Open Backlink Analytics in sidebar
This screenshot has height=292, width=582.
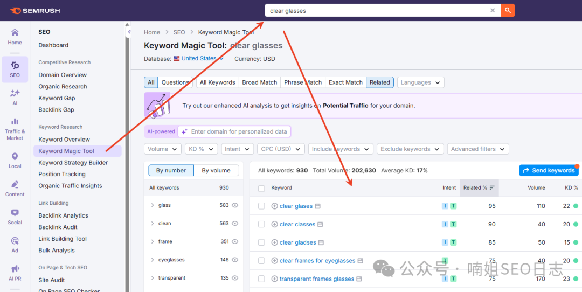pos(63,215)
